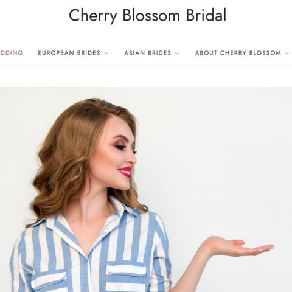Click the blue striped shirt in the photo
This screenshot has width=292, height=292.
(89, 255)
